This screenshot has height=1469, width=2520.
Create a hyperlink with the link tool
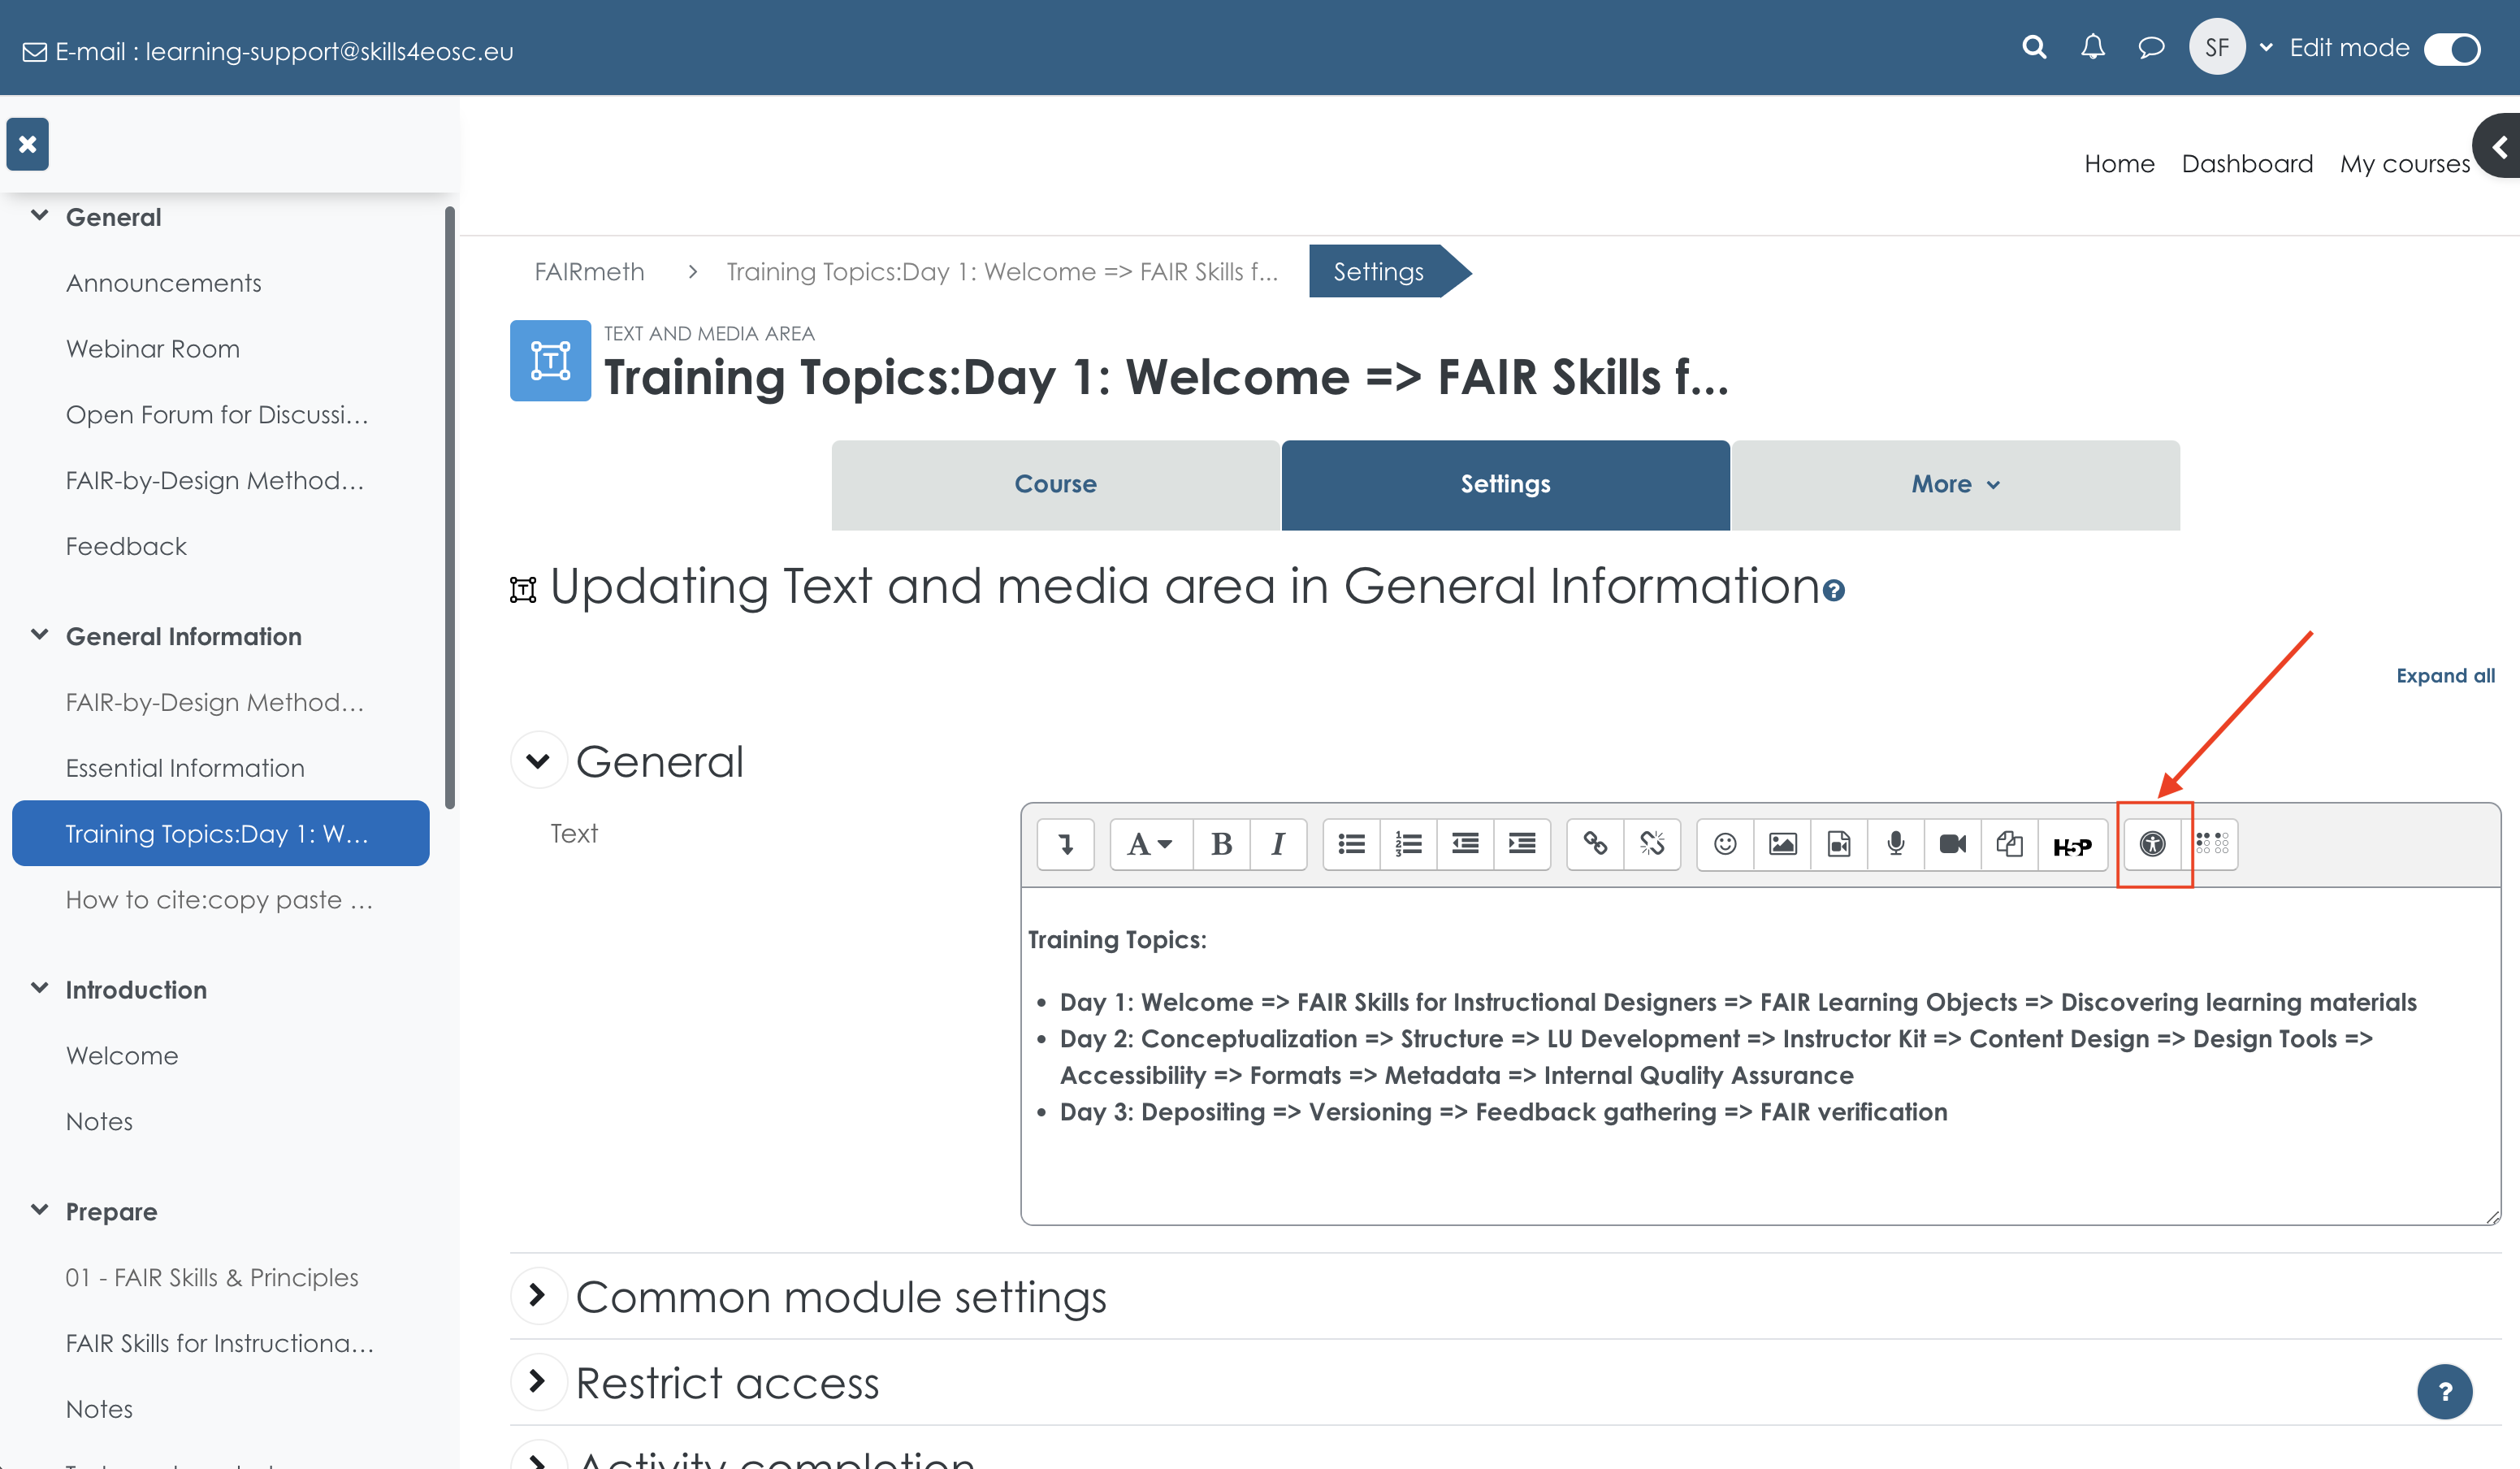point(1595,845)
